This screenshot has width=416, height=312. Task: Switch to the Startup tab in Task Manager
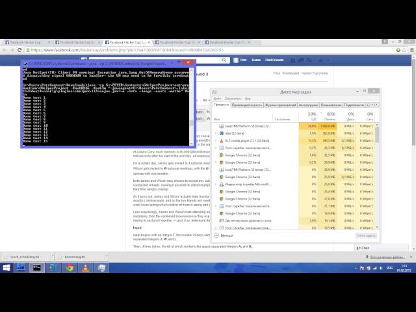point(308,105)
